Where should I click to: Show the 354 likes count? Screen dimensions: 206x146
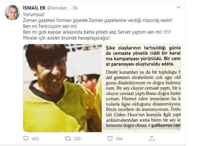[119, 139]
